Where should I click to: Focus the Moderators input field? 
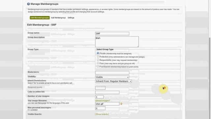tap(112, 73)
